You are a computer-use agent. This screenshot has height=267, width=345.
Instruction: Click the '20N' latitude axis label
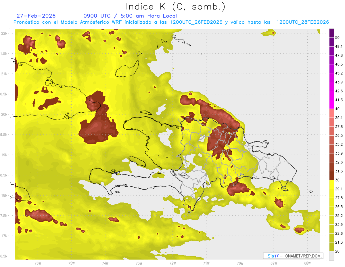(5, 114)
